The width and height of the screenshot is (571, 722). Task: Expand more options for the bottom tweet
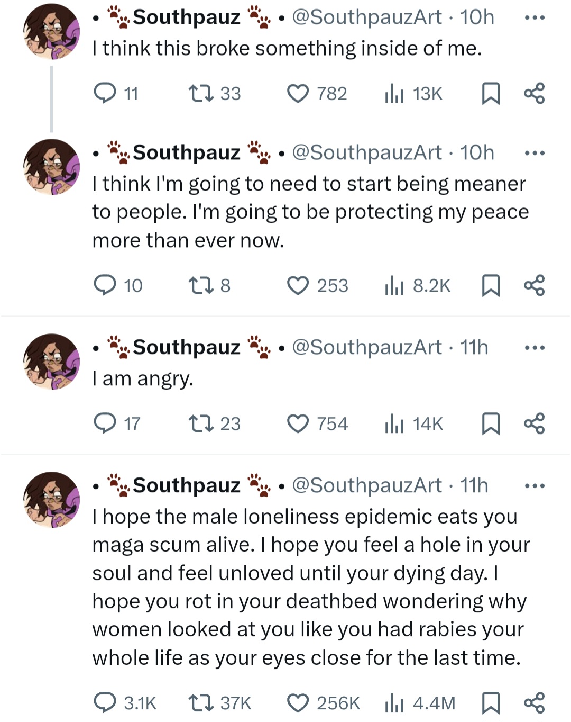534,486
